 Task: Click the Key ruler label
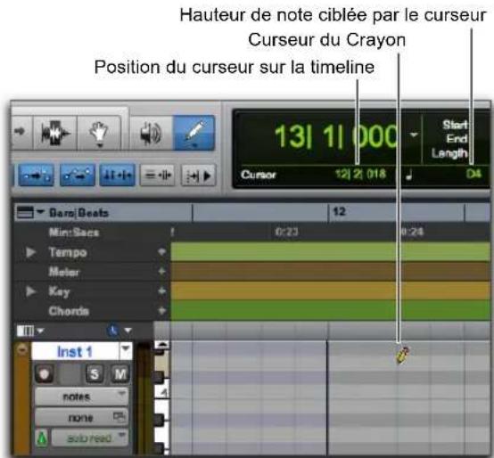click(x=59, y=291)
